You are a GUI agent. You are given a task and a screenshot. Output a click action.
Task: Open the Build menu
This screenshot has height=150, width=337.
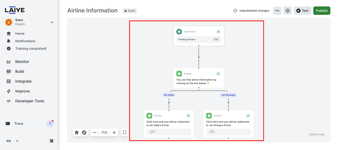20,71
